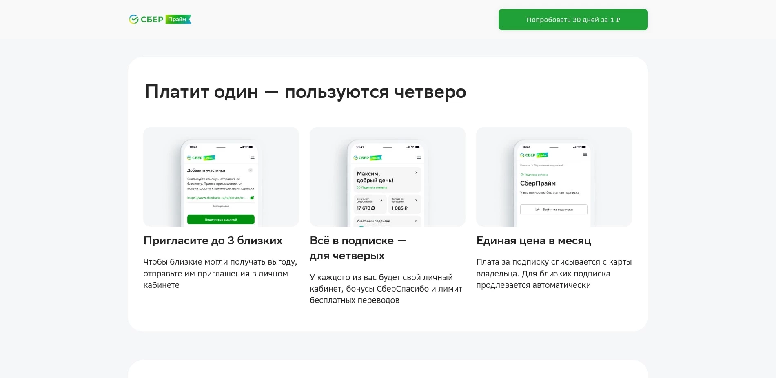Expand the Участники подписки section
This screenshot has height=378, width=776.
[416, 221]
